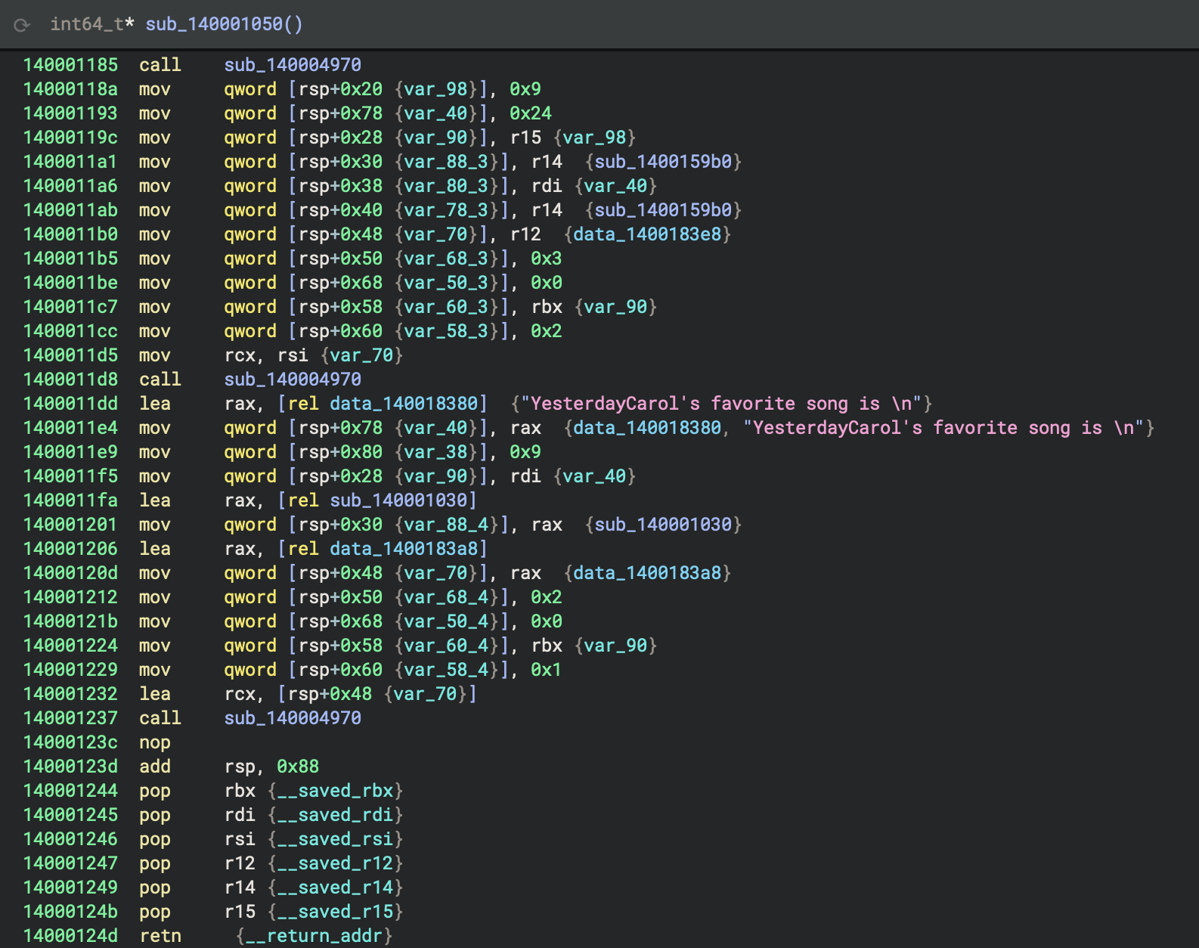Viewport: 1199px width, 948px height.
Task: Follow sub_140004970 call at address 140001185
Action: pos(292,65)
